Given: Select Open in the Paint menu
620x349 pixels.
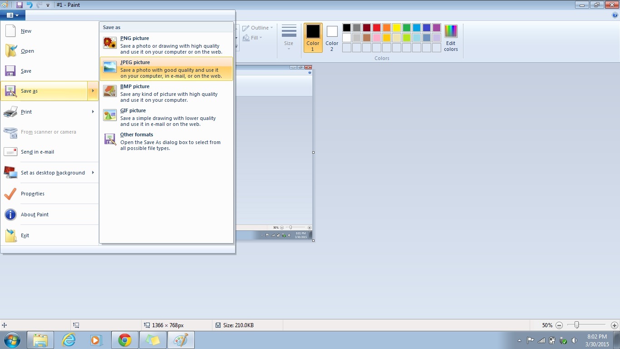Looking at the screenshot, I should [50, 51].
